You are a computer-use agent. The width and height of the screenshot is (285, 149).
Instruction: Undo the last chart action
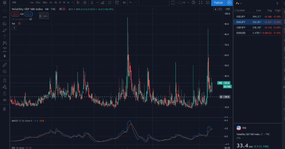131,2
